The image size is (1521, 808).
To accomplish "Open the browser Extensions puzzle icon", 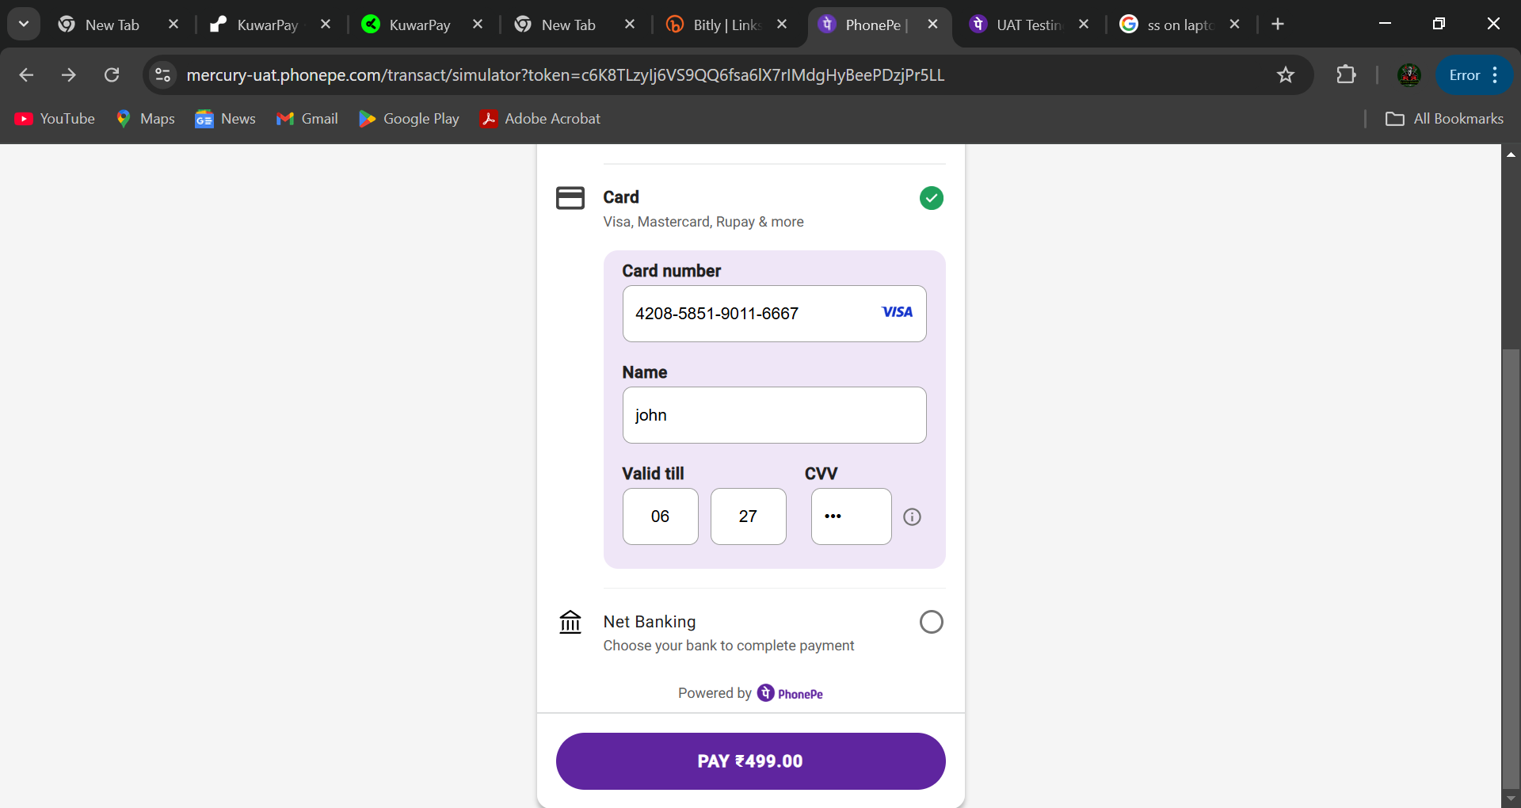I will tap(1346, 75).
